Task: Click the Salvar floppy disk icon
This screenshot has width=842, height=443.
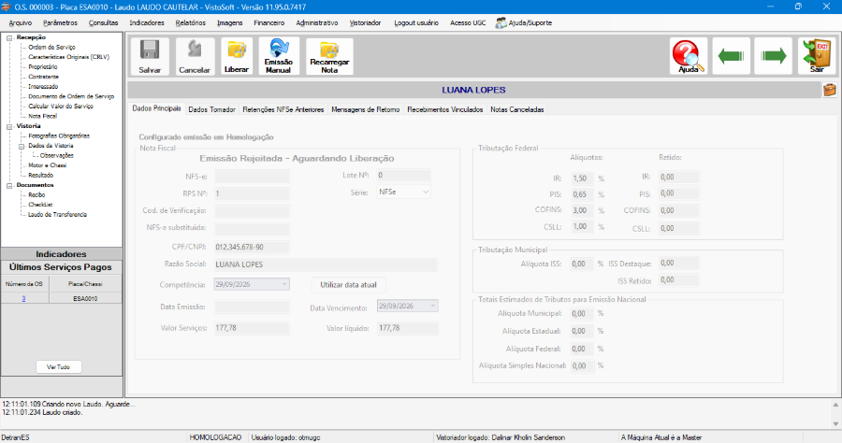Action: coord(150,56)
